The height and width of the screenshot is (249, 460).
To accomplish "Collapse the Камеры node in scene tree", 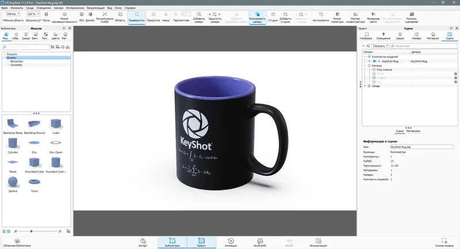I will (x=365, y=66).
